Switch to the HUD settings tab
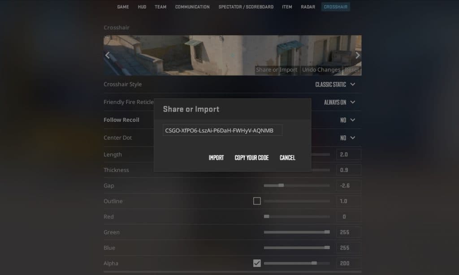Viewport: 459px width, 275px height. point(142,7)
